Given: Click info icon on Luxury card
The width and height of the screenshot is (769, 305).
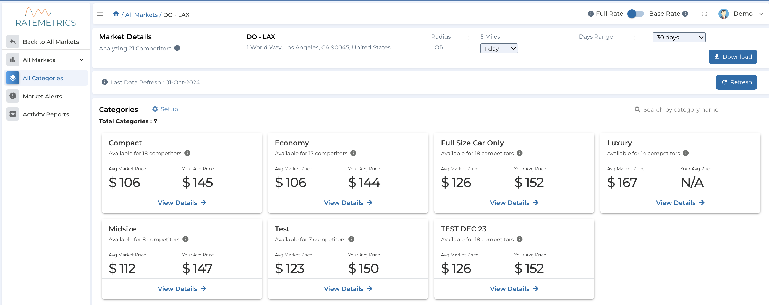Looking at the screenshot, I should tap(686, 153).
